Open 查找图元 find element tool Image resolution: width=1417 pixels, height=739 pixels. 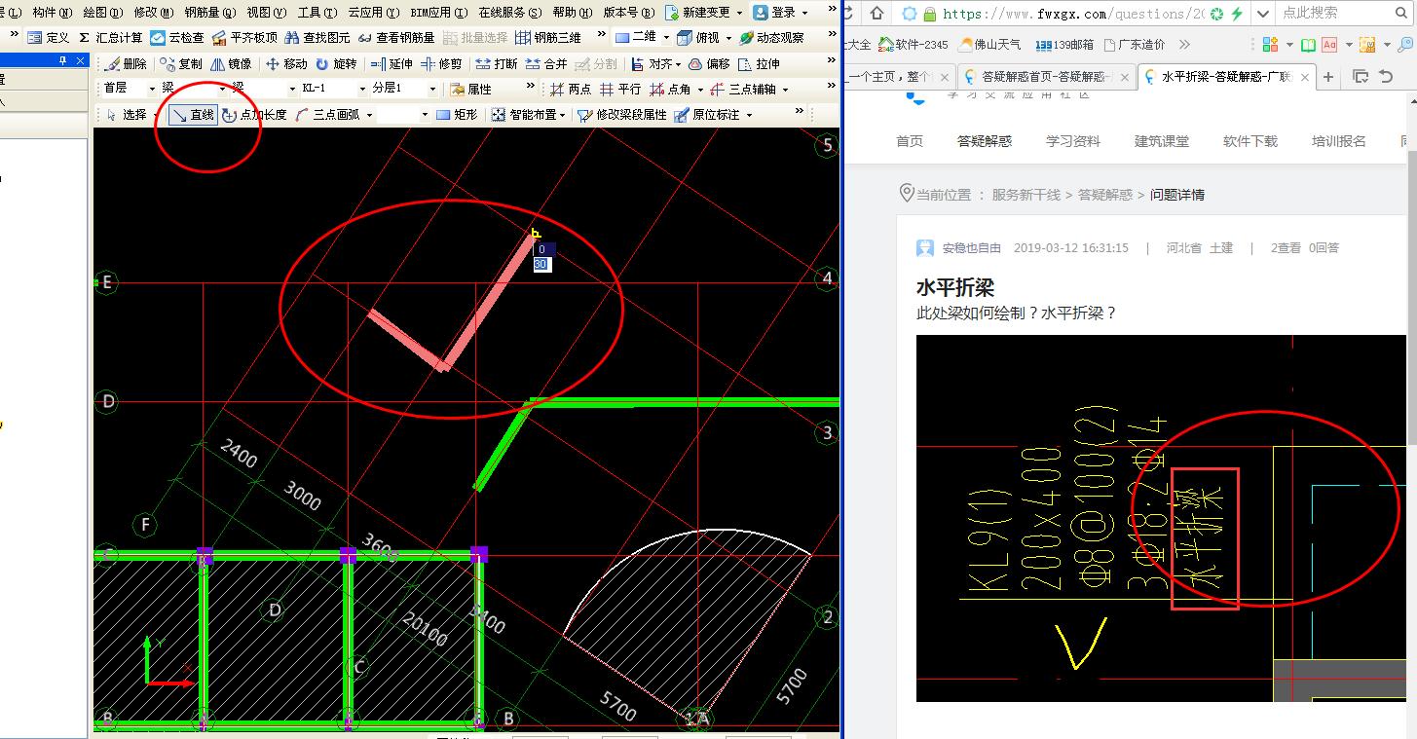[x=317, y=37]
